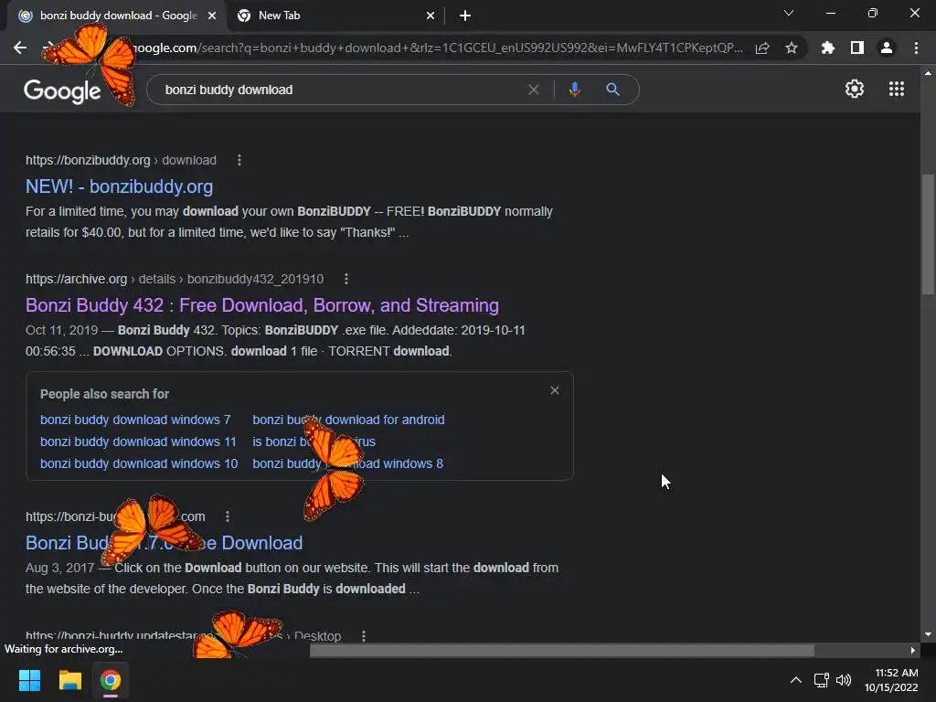The height and width of the screenshot is (702, 936).
Task: Add a new browser tab
Action: pyautogui.click(x=465, y=16)
